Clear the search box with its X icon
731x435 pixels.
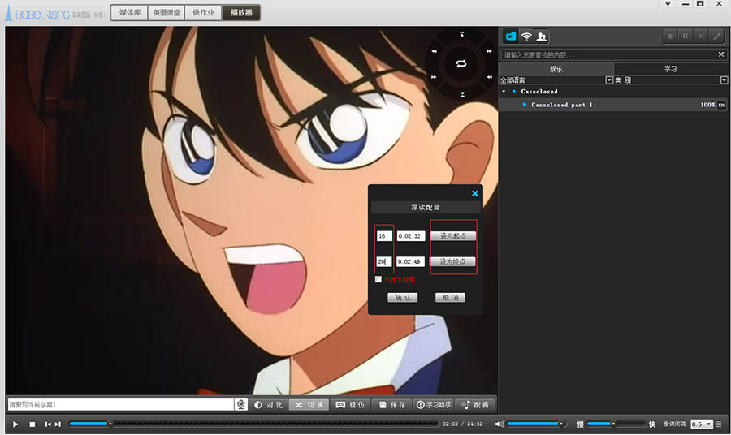click(720, 54)
